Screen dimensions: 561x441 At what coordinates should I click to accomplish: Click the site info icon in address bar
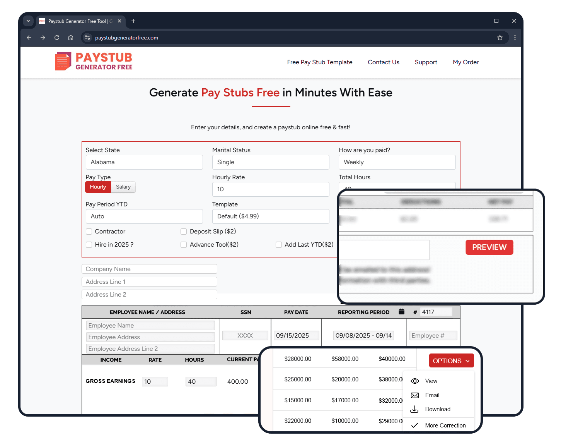click(87, 38)
